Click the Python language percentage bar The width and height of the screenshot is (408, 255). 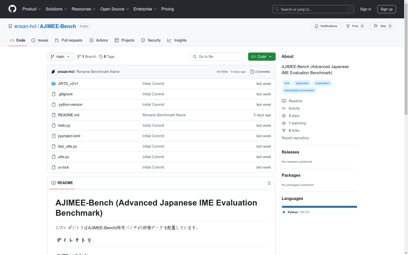(319, 207)
